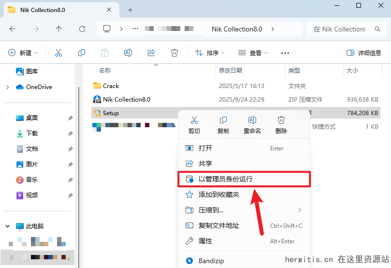Select Copy (复制) in the context menu
The image size is (391, 268).
223,125
